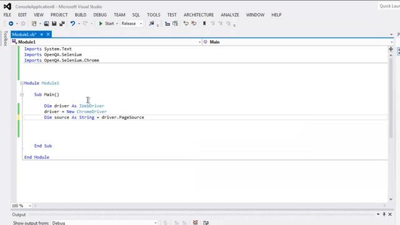Image resolution: width=400 pixels, height=225 pixels.
Task: Click on ChromeDriver in the code
Action: pos(92,111)
